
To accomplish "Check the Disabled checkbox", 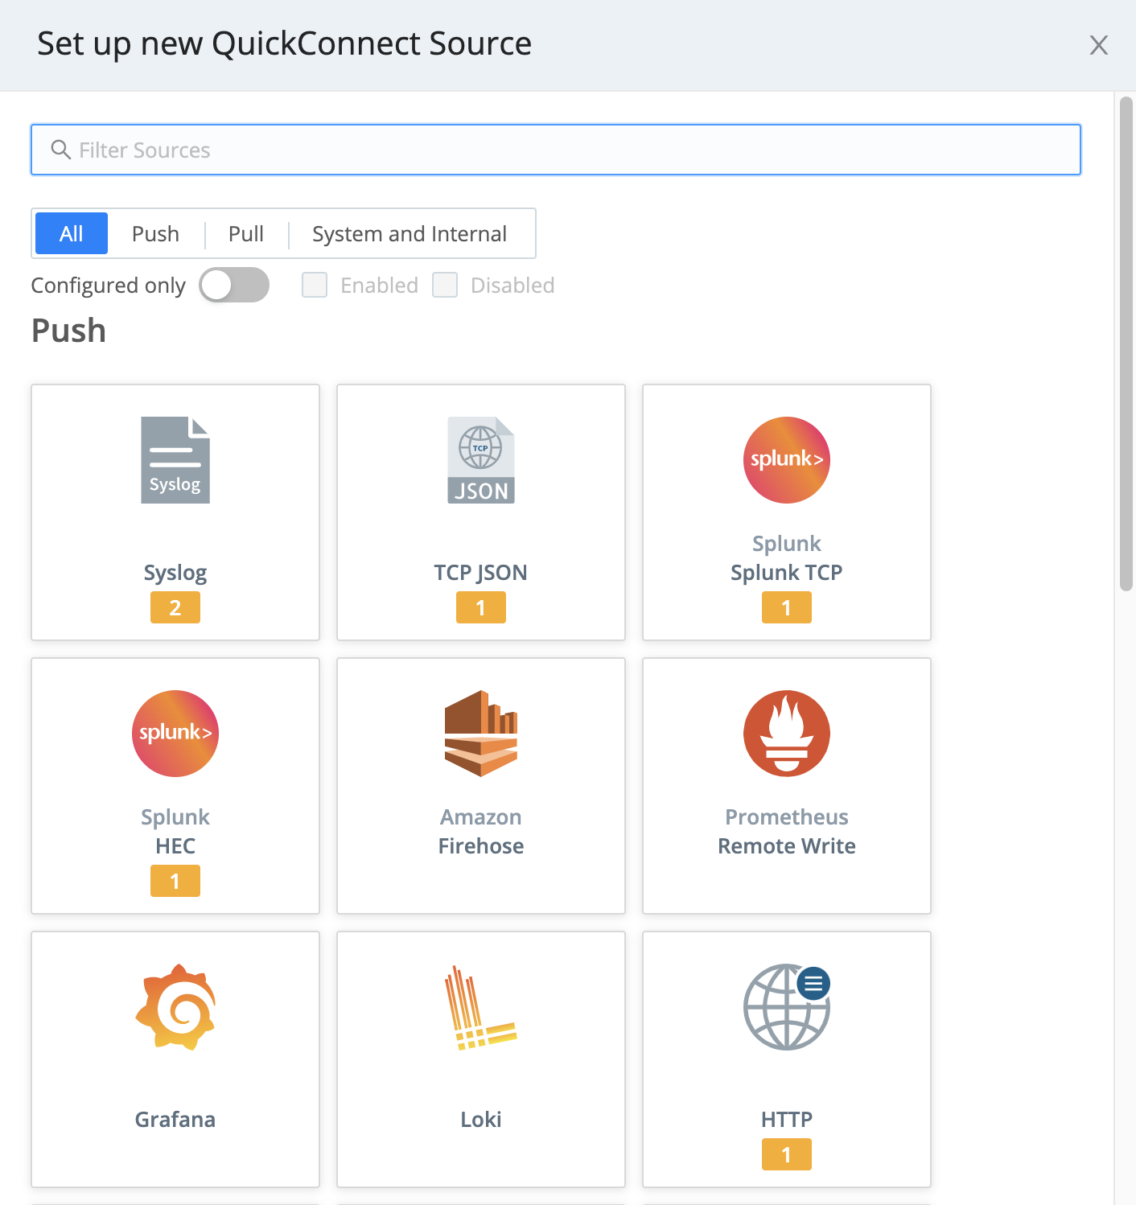I will (x=445, y=285).
